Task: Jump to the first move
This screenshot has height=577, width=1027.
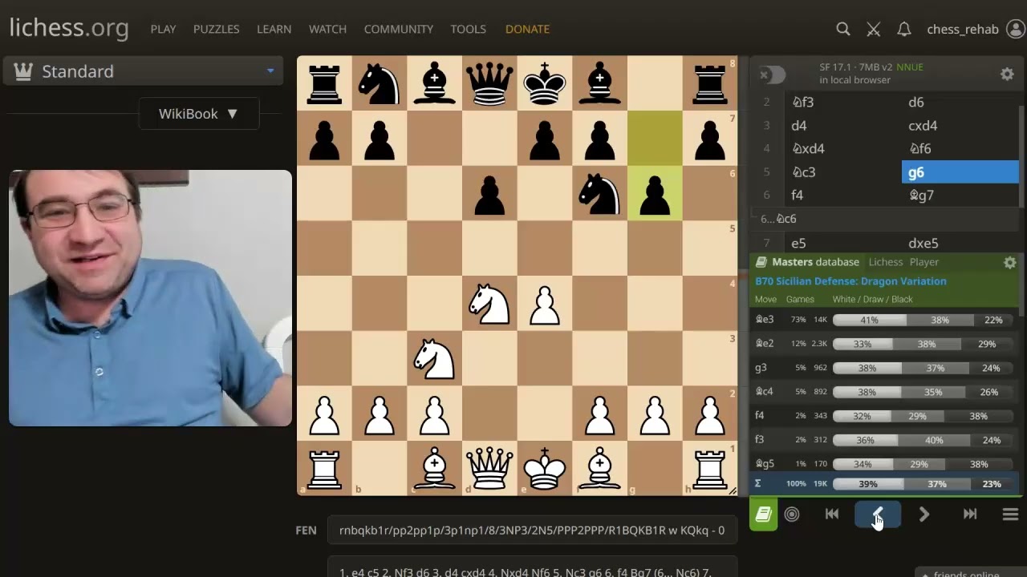Action: click(x=832, y=514)
